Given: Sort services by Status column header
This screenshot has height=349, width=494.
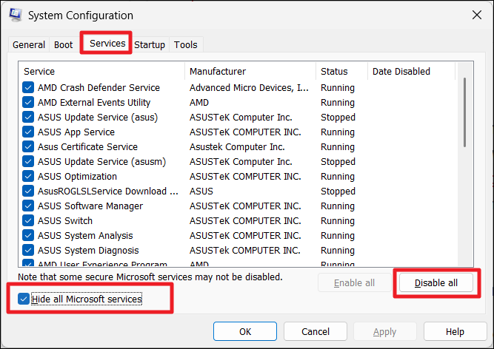Looking at the screenshot, I should 341,72.
